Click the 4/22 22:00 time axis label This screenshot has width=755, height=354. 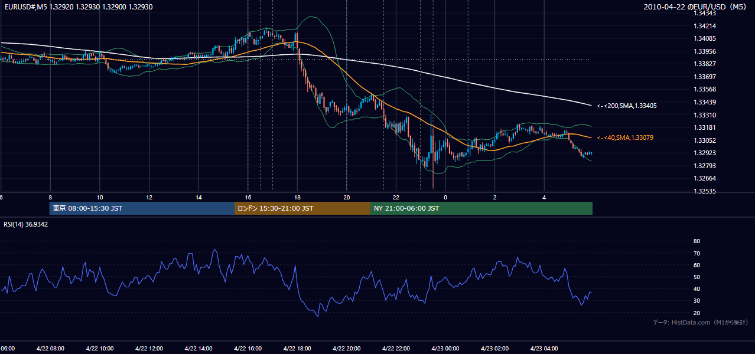pos(396,348)
